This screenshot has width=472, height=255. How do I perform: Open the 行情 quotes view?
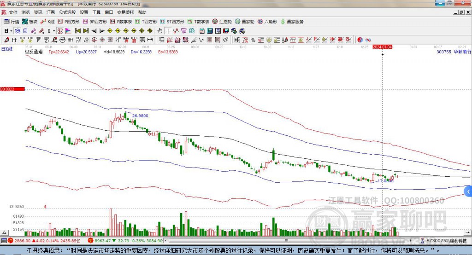[x=12, y=22]
